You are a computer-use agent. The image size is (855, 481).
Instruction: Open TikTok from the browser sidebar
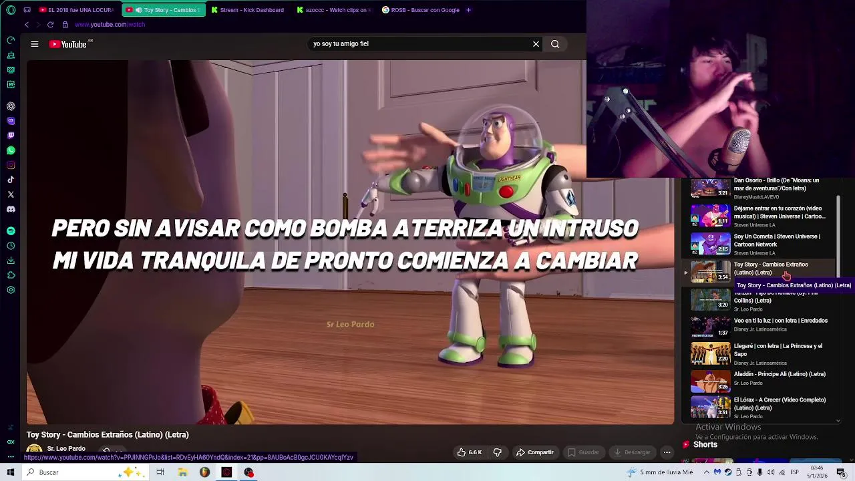11,180
